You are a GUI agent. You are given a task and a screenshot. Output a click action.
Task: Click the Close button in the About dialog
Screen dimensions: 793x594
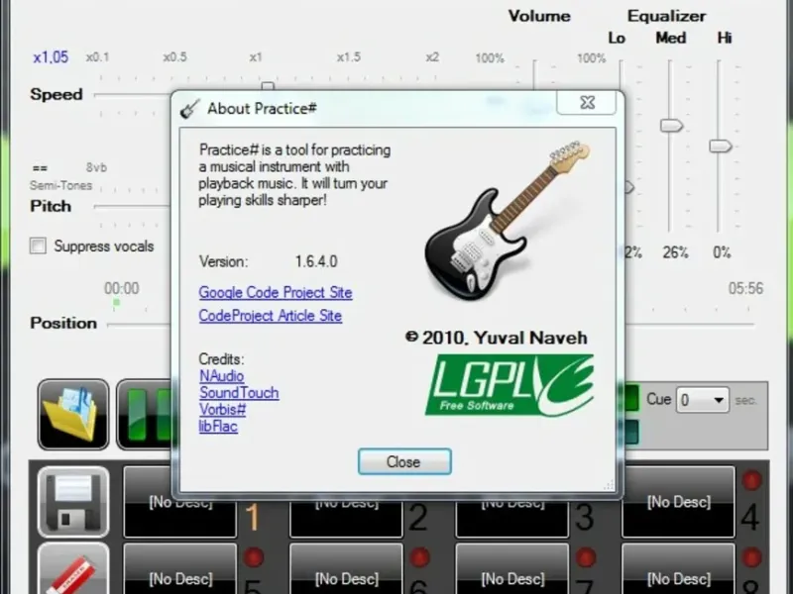[x=404, y=461]
